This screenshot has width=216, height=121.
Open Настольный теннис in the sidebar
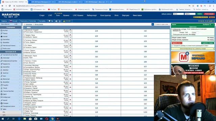pyautogui.click(x=9, y=46)
